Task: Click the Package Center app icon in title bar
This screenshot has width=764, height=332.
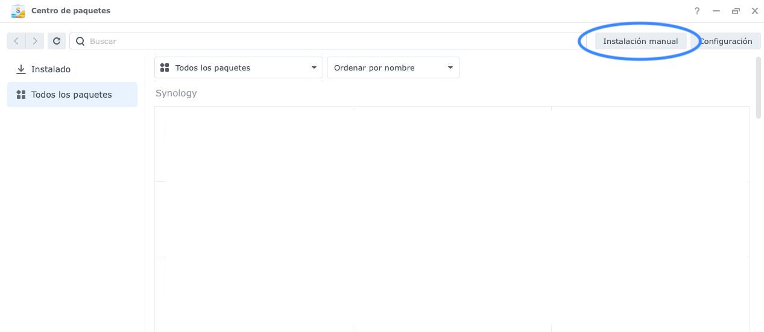Action: (x=18, y=11)
